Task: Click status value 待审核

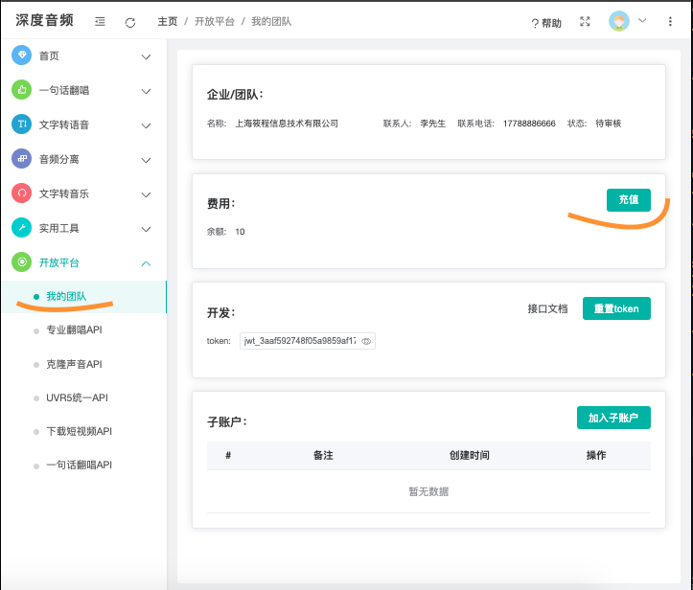Action: pyautogui.click(x=608, y=124)
